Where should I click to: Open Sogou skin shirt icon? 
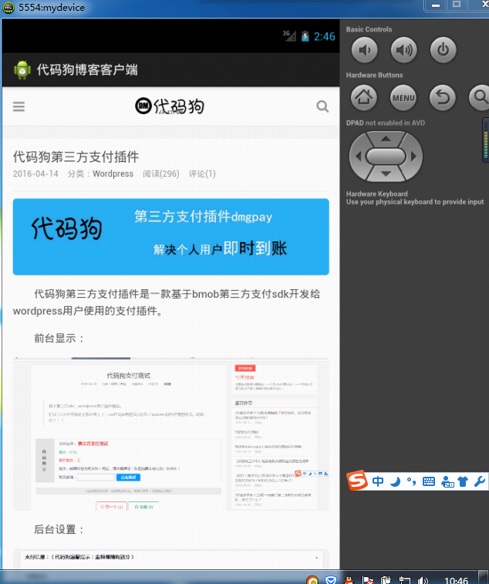pyautogui.click(x=463, y=481)
